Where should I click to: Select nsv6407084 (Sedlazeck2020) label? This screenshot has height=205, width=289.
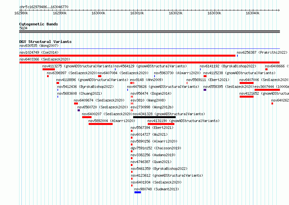(123, 73)
